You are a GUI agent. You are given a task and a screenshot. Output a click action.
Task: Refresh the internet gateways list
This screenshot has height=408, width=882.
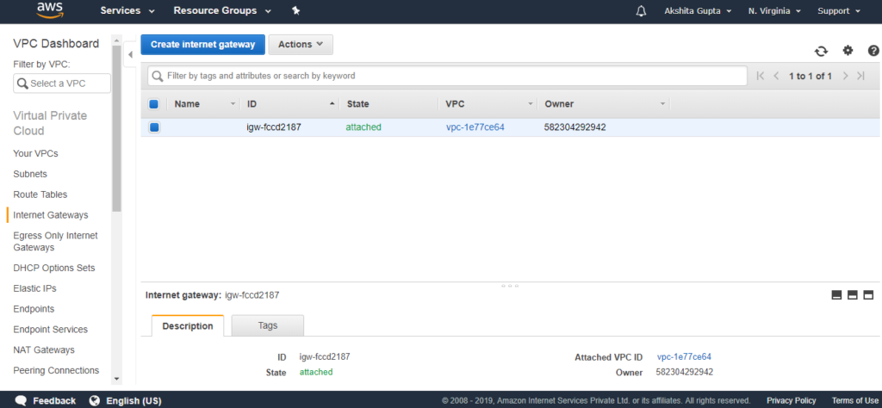[x=821, y=51]
